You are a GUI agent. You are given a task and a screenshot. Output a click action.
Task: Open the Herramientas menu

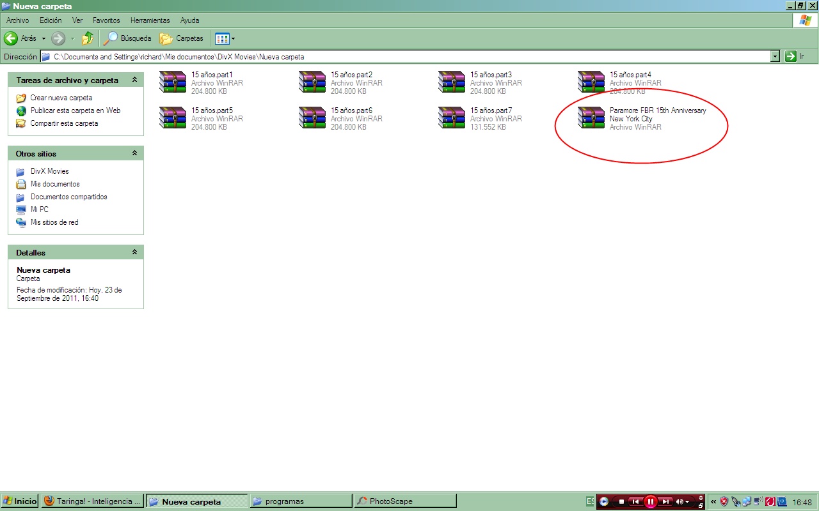(150, 20)
